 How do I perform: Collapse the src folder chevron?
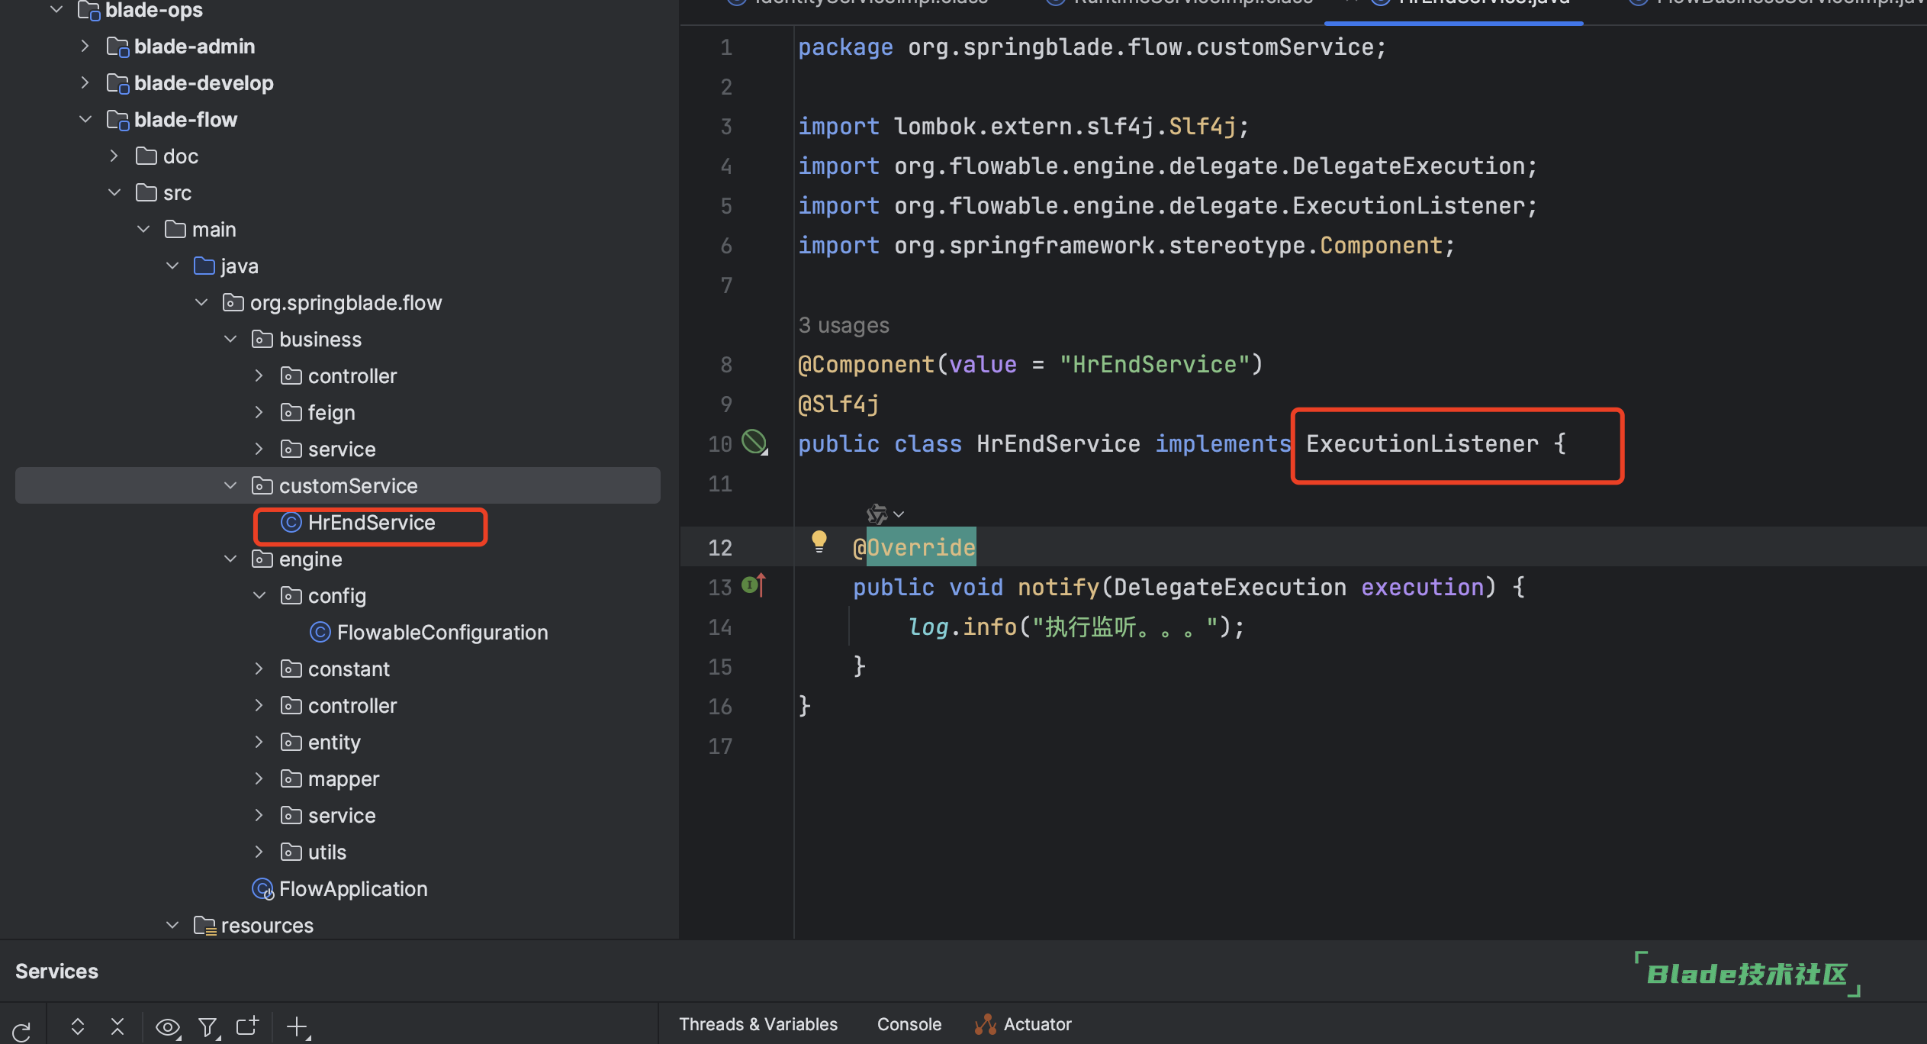point(114,193)
